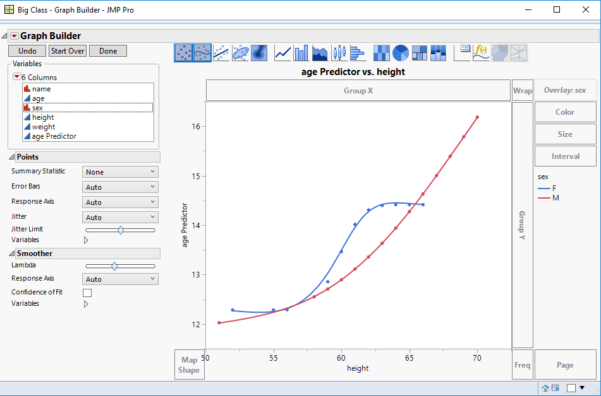Add a Pie element to the graph
The width and height of the screenshot is (601, 396).
tap(399, 53)
